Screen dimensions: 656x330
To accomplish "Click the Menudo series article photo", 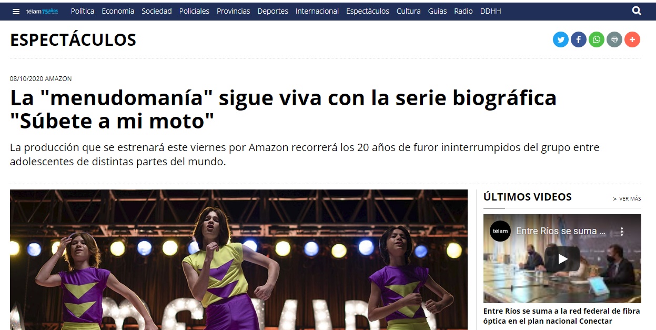I will (x=239, y=260).
